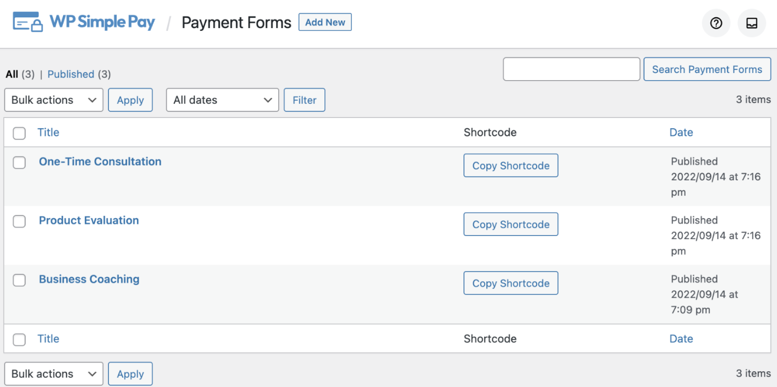Check the box beside One-Time Consultation
Viewport: 777px width, 387px height.
coord(19,162)
